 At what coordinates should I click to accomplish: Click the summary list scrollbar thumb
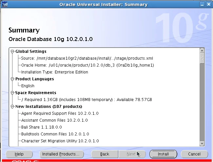coord(202,58)
